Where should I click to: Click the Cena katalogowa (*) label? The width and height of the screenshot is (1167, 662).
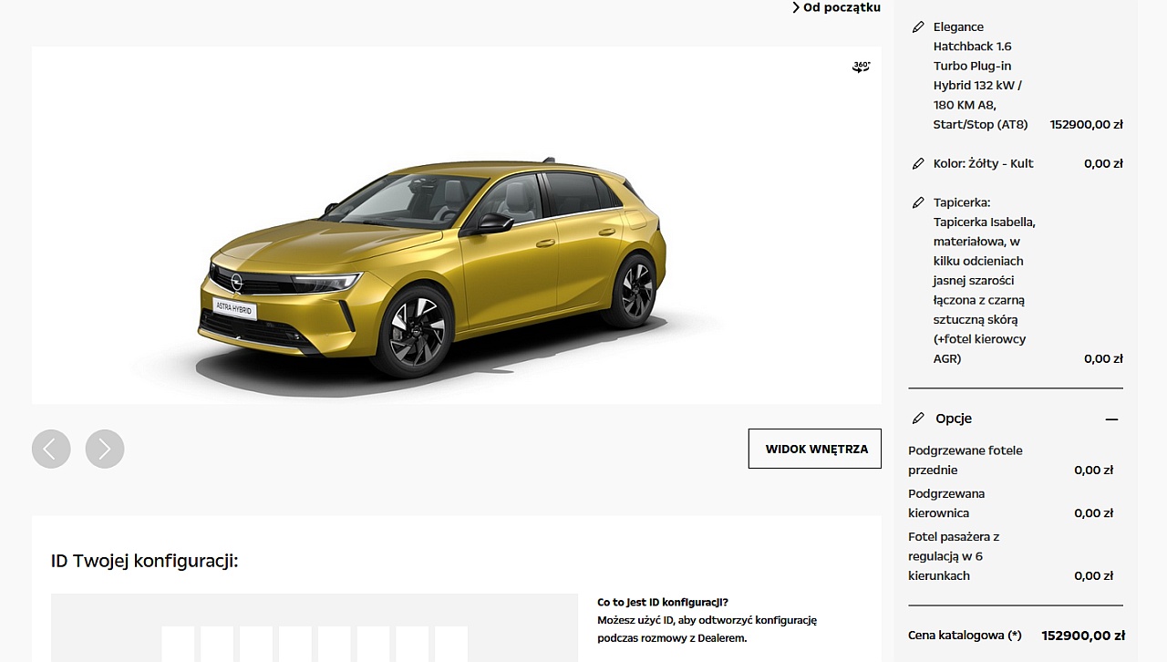[965, 636]
